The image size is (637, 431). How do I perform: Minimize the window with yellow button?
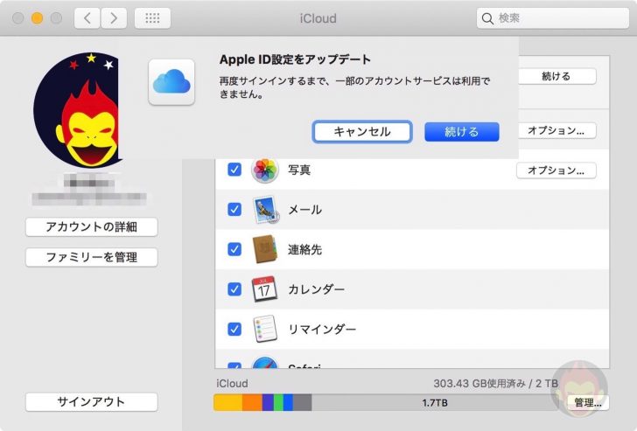37,18
